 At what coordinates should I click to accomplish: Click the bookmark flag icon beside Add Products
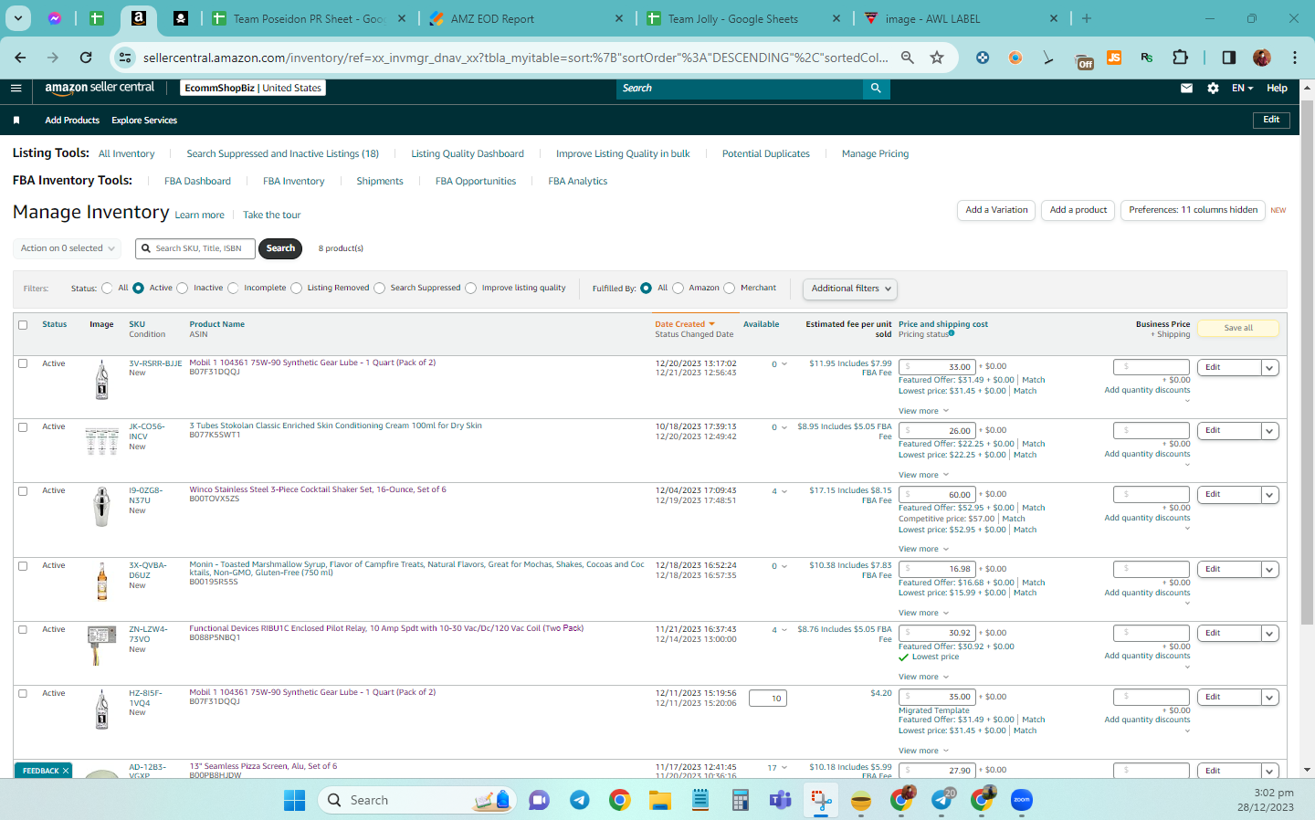tap(16, 121)
